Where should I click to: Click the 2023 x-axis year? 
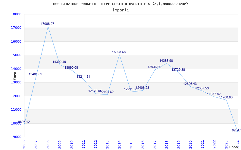226,145
